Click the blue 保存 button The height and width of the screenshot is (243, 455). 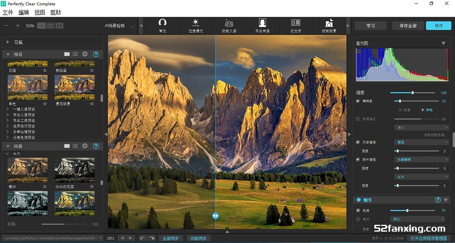[x=439, y=26]
